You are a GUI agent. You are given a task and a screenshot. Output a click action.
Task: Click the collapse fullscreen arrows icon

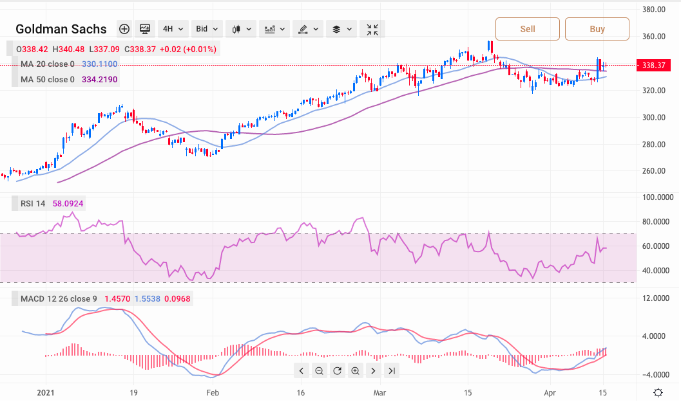click(x=372, y=29)
